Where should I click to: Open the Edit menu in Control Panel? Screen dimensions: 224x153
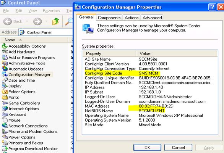(19, 11)
